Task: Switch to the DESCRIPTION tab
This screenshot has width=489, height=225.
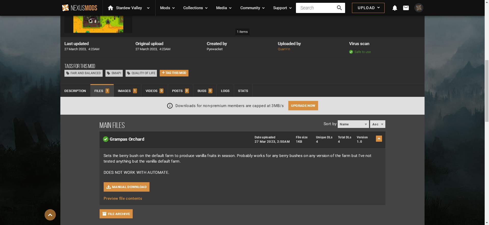Action: [75, 91]
